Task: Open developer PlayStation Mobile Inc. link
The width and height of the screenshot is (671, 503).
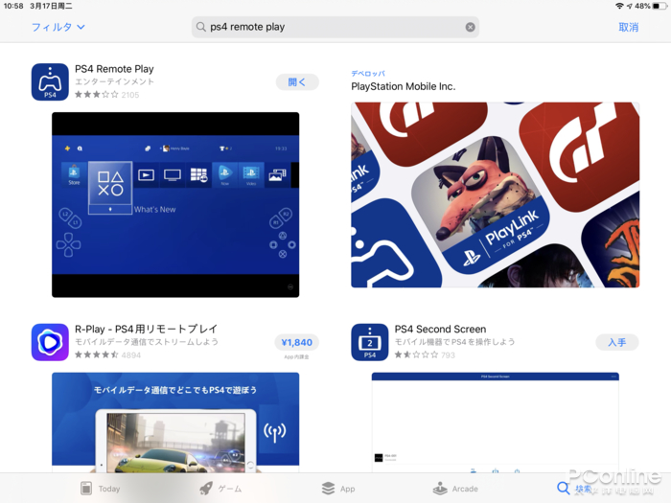Action: tap(404, 86)
